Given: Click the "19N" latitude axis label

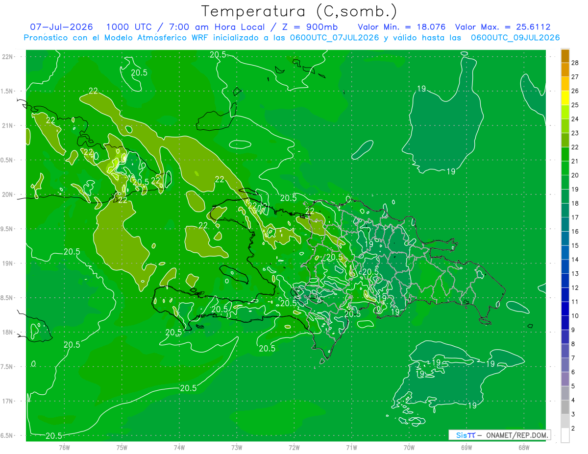Looking at the screenshot, I should point(7,263).
